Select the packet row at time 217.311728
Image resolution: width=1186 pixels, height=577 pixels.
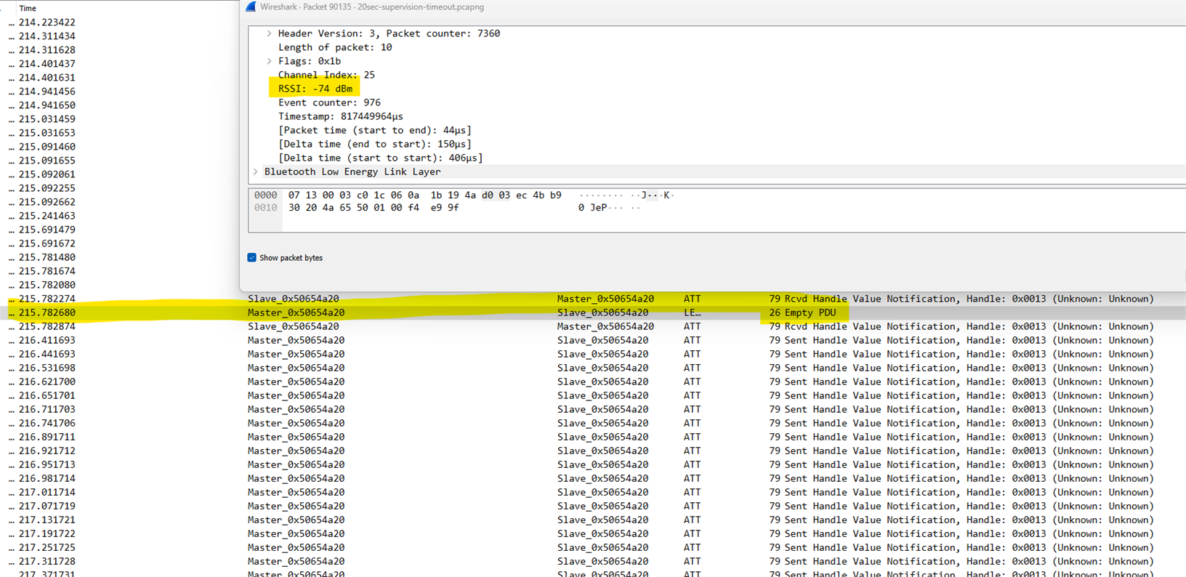pyautogui.click(x=593, y=561)
